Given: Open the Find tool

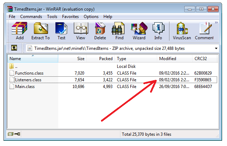Looking at the screenshot, I should [119, 31].
